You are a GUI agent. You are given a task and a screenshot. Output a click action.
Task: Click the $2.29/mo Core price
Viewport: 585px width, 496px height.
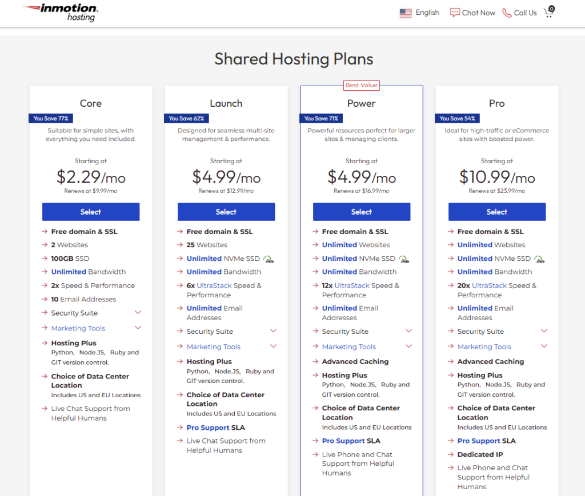coord(91,177)
